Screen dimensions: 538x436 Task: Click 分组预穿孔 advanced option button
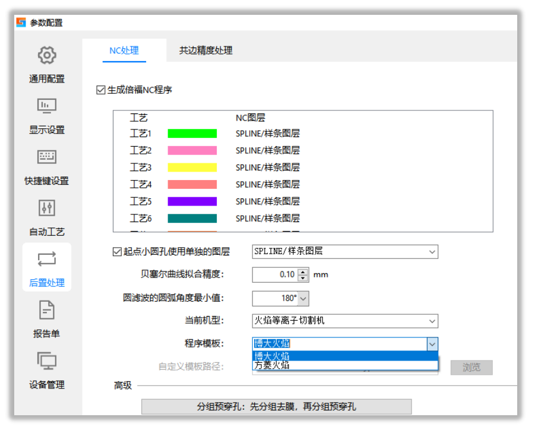[276, 407]
